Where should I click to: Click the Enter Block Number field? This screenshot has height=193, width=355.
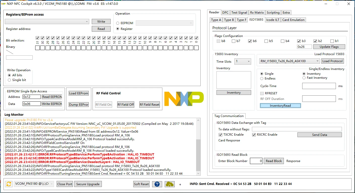pos(256,161)
